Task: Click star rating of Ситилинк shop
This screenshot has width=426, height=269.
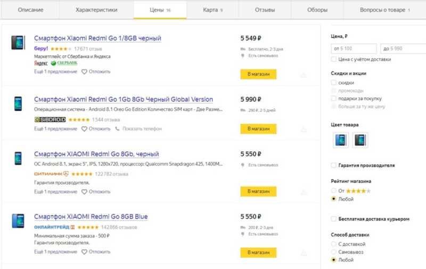Action: [x=82, y=174]
